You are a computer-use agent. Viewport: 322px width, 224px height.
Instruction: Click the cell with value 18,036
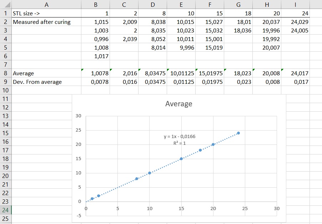point(238,31)
